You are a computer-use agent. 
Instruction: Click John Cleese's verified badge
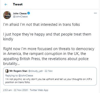(28, 13)
